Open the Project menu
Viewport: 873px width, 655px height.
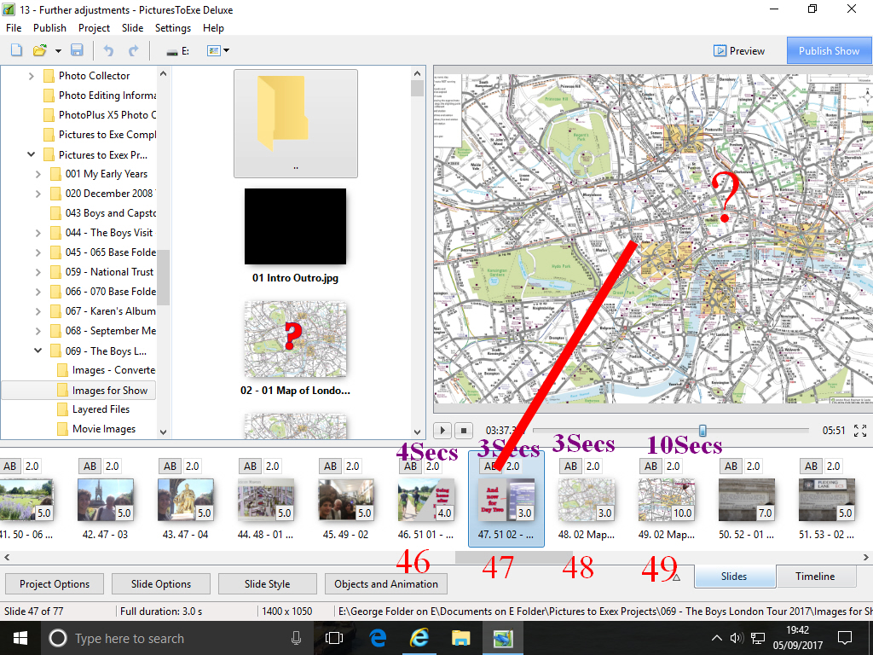click(x=94, y=28)
